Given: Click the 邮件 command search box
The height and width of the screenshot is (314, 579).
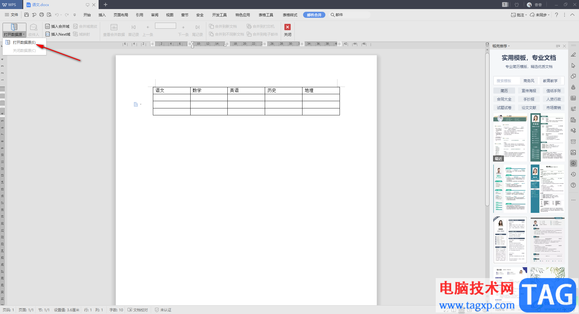Looking at the screenshot, I should point(350,15).
